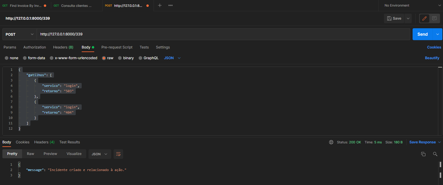Open the Pre-request Script tab

point(117,47)
